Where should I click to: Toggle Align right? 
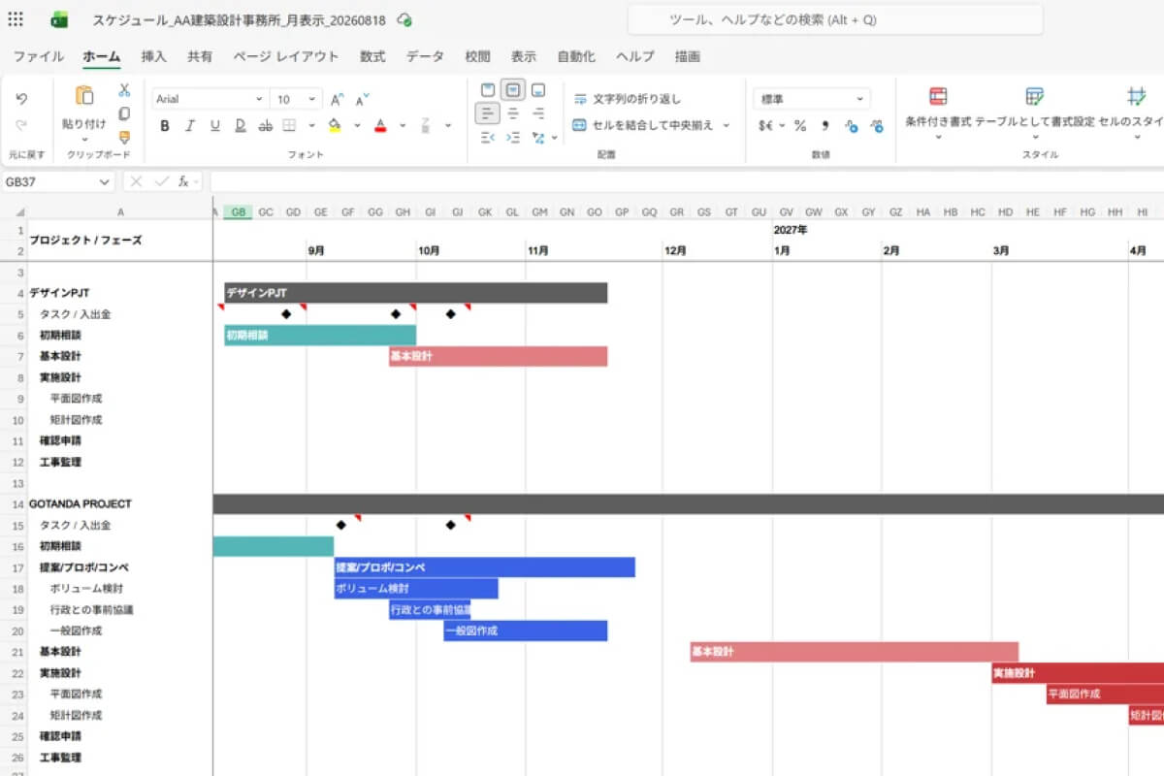(x=538, y=113)
